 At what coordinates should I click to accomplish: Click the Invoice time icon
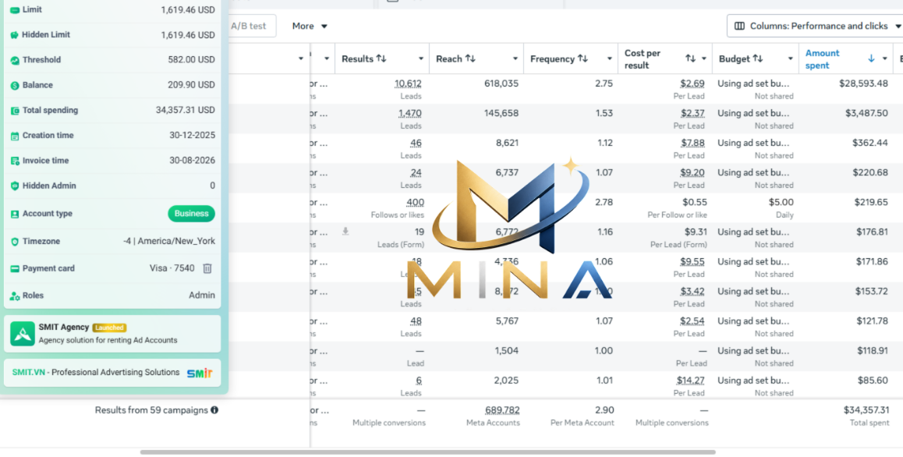(x=15, y=161)
